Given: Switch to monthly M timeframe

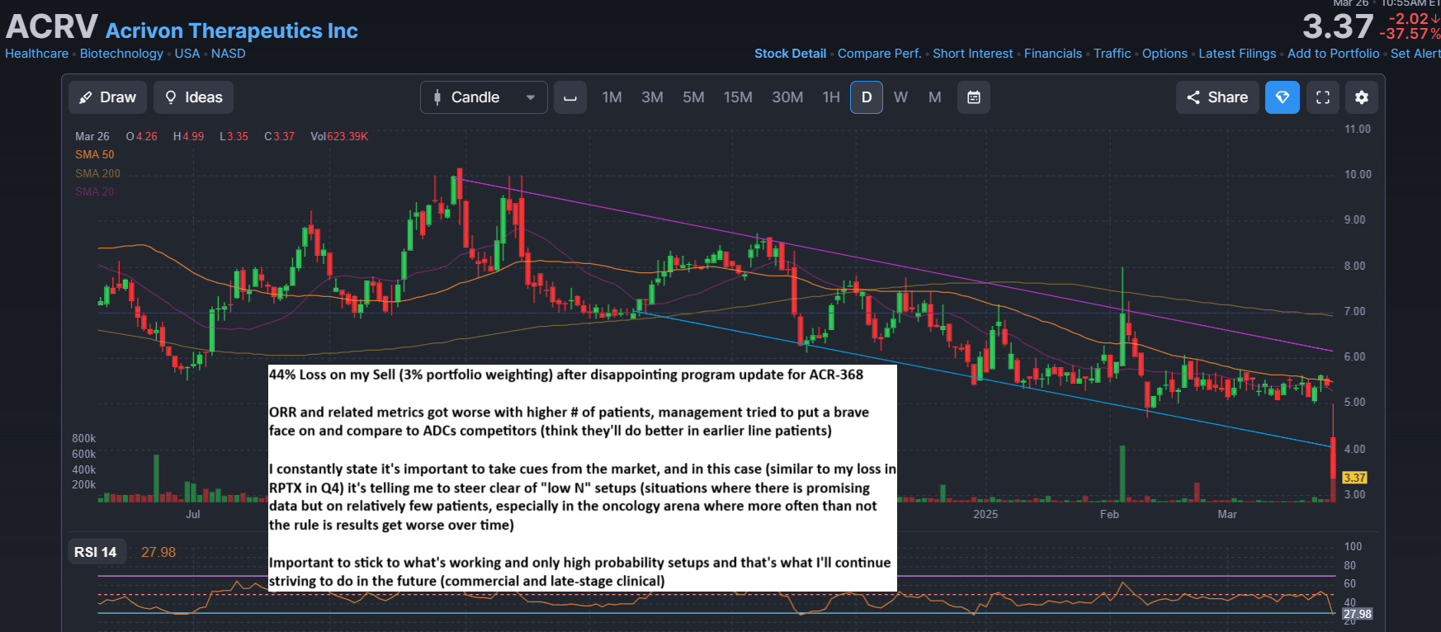Looking at the screenshot, I should pos(934,97).
